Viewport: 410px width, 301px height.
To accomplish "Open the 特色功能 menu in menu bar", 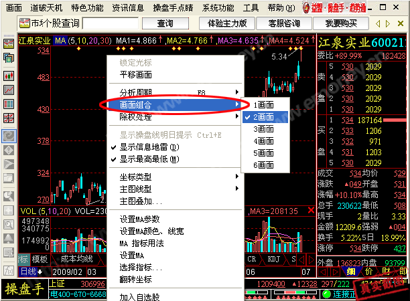I will click(87, 7).
